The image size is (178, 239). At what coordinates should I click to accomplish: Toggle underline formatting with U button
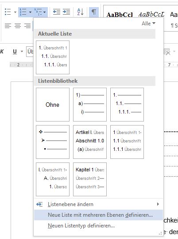point(15,52)
